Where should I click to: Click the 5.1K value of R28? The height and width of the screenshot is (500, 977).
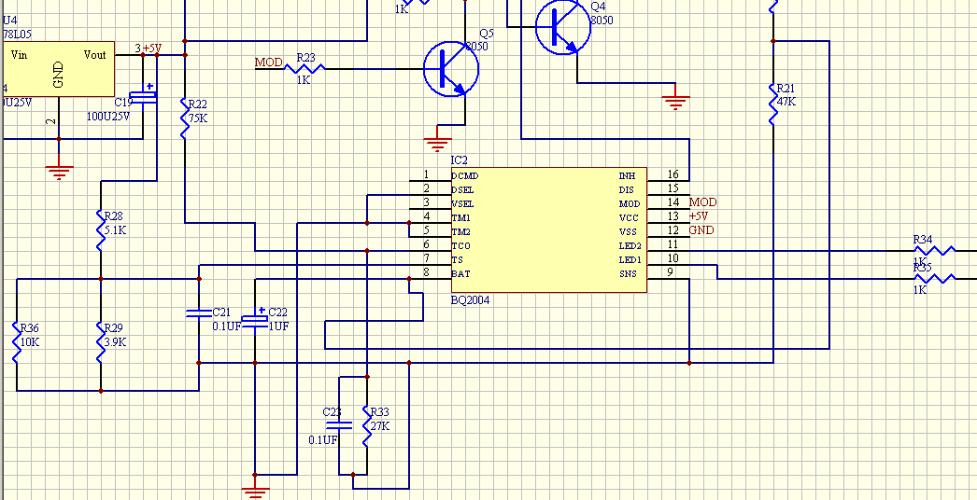coord(115,229)
